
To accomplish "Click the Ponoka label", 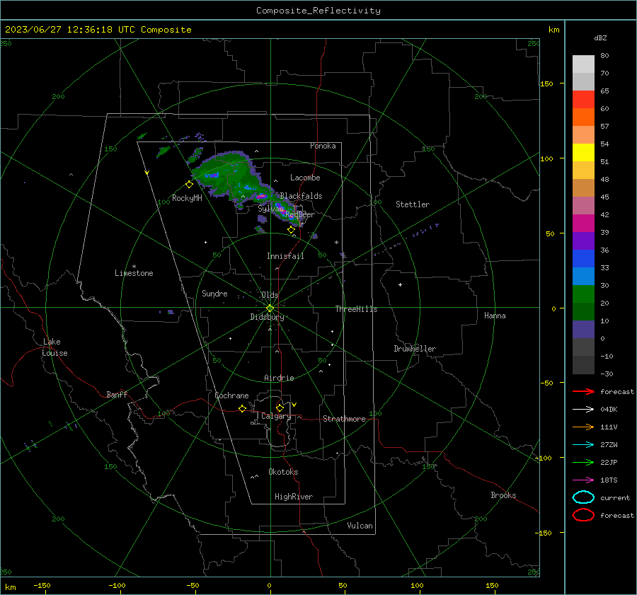I will click(323, 146).
